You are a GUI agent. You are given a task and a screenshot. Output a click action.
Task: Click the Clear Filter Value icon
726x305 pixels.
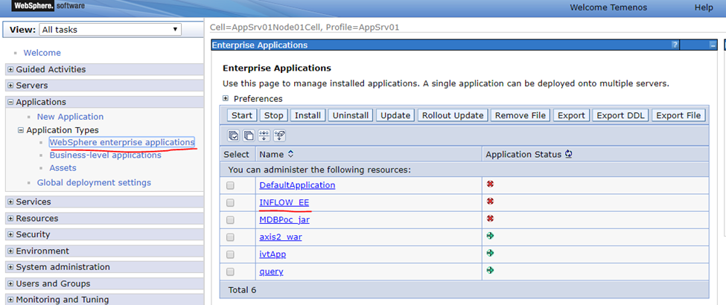click(x=279, y=135)
